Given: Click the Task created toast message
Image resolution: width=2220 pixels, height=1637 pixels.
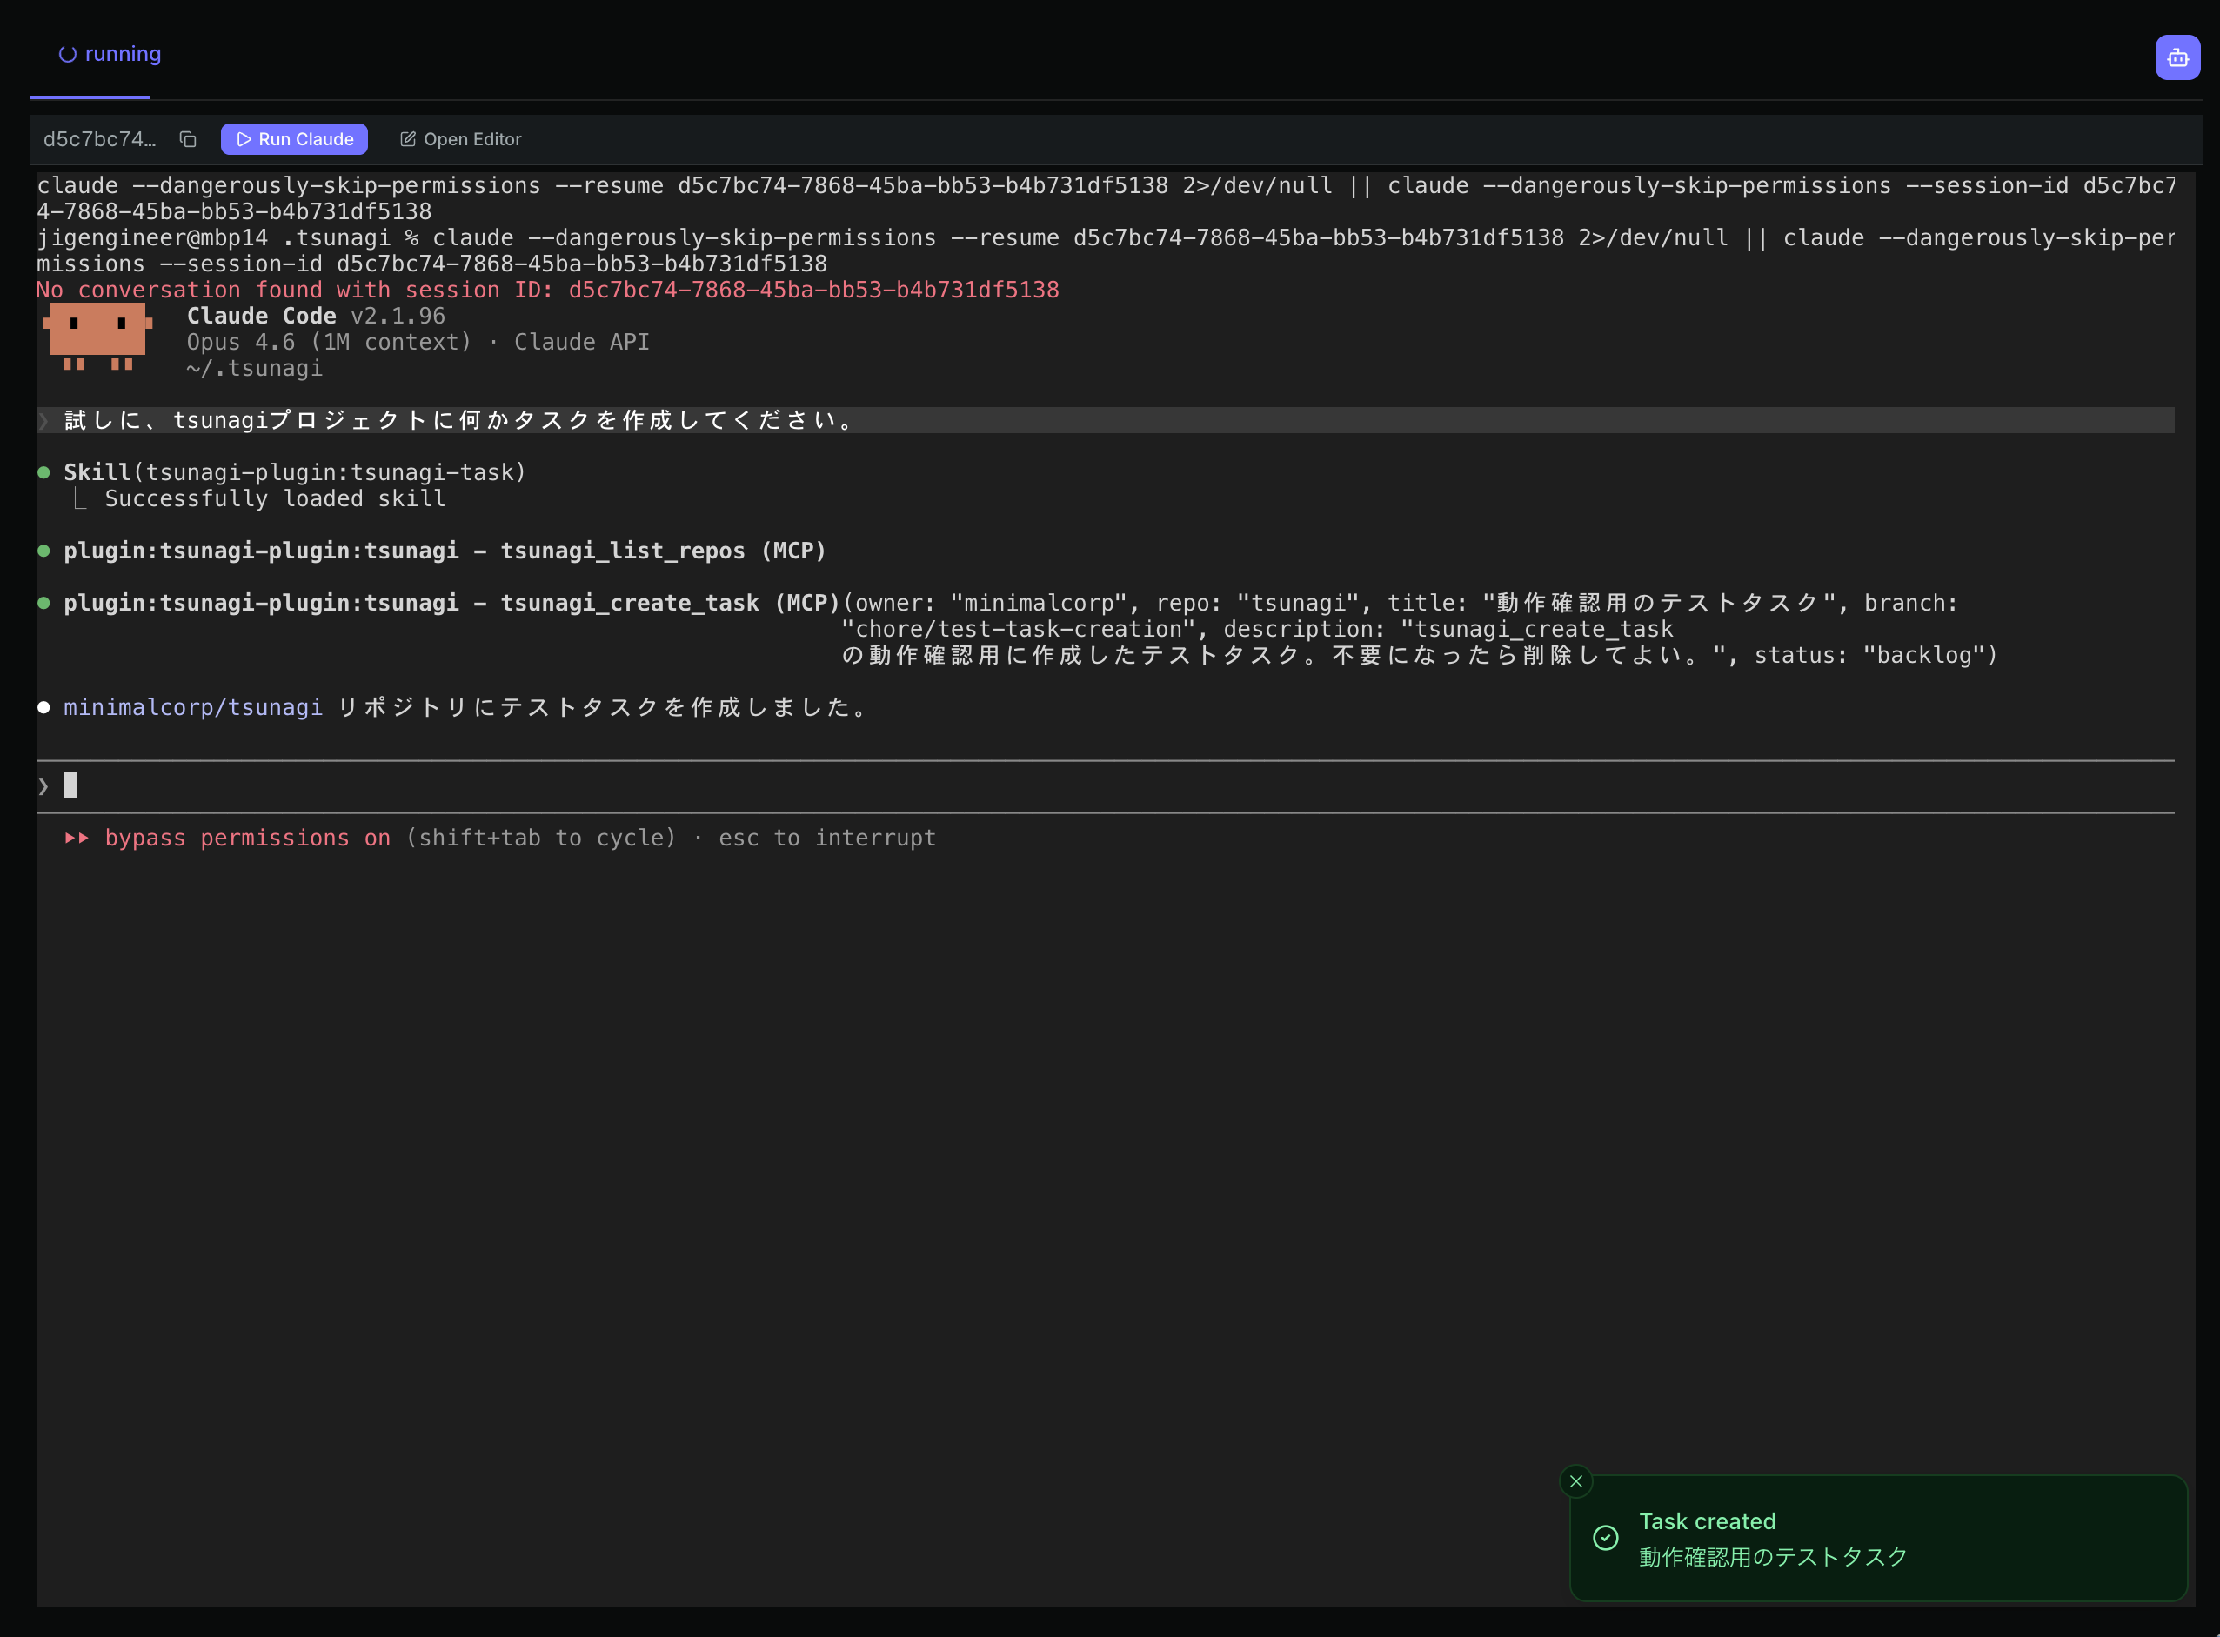Looking at the screenshot, I should (1878, 1538).
